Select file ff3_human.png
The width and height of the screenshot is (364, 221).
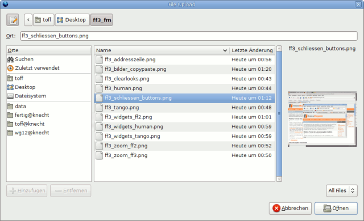[184, 88]
